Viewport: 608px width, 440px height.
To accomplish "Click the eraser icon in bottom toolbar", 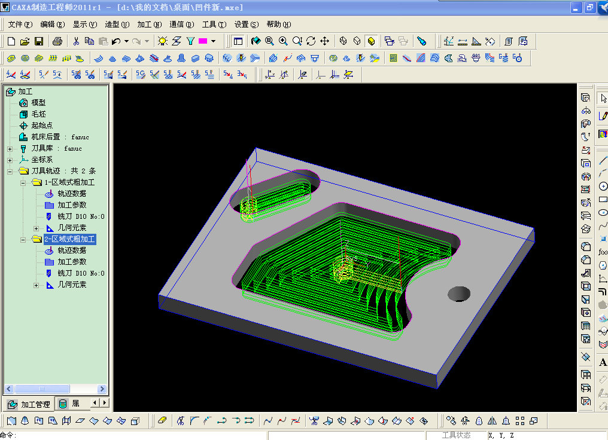I will tap(162, 421).
